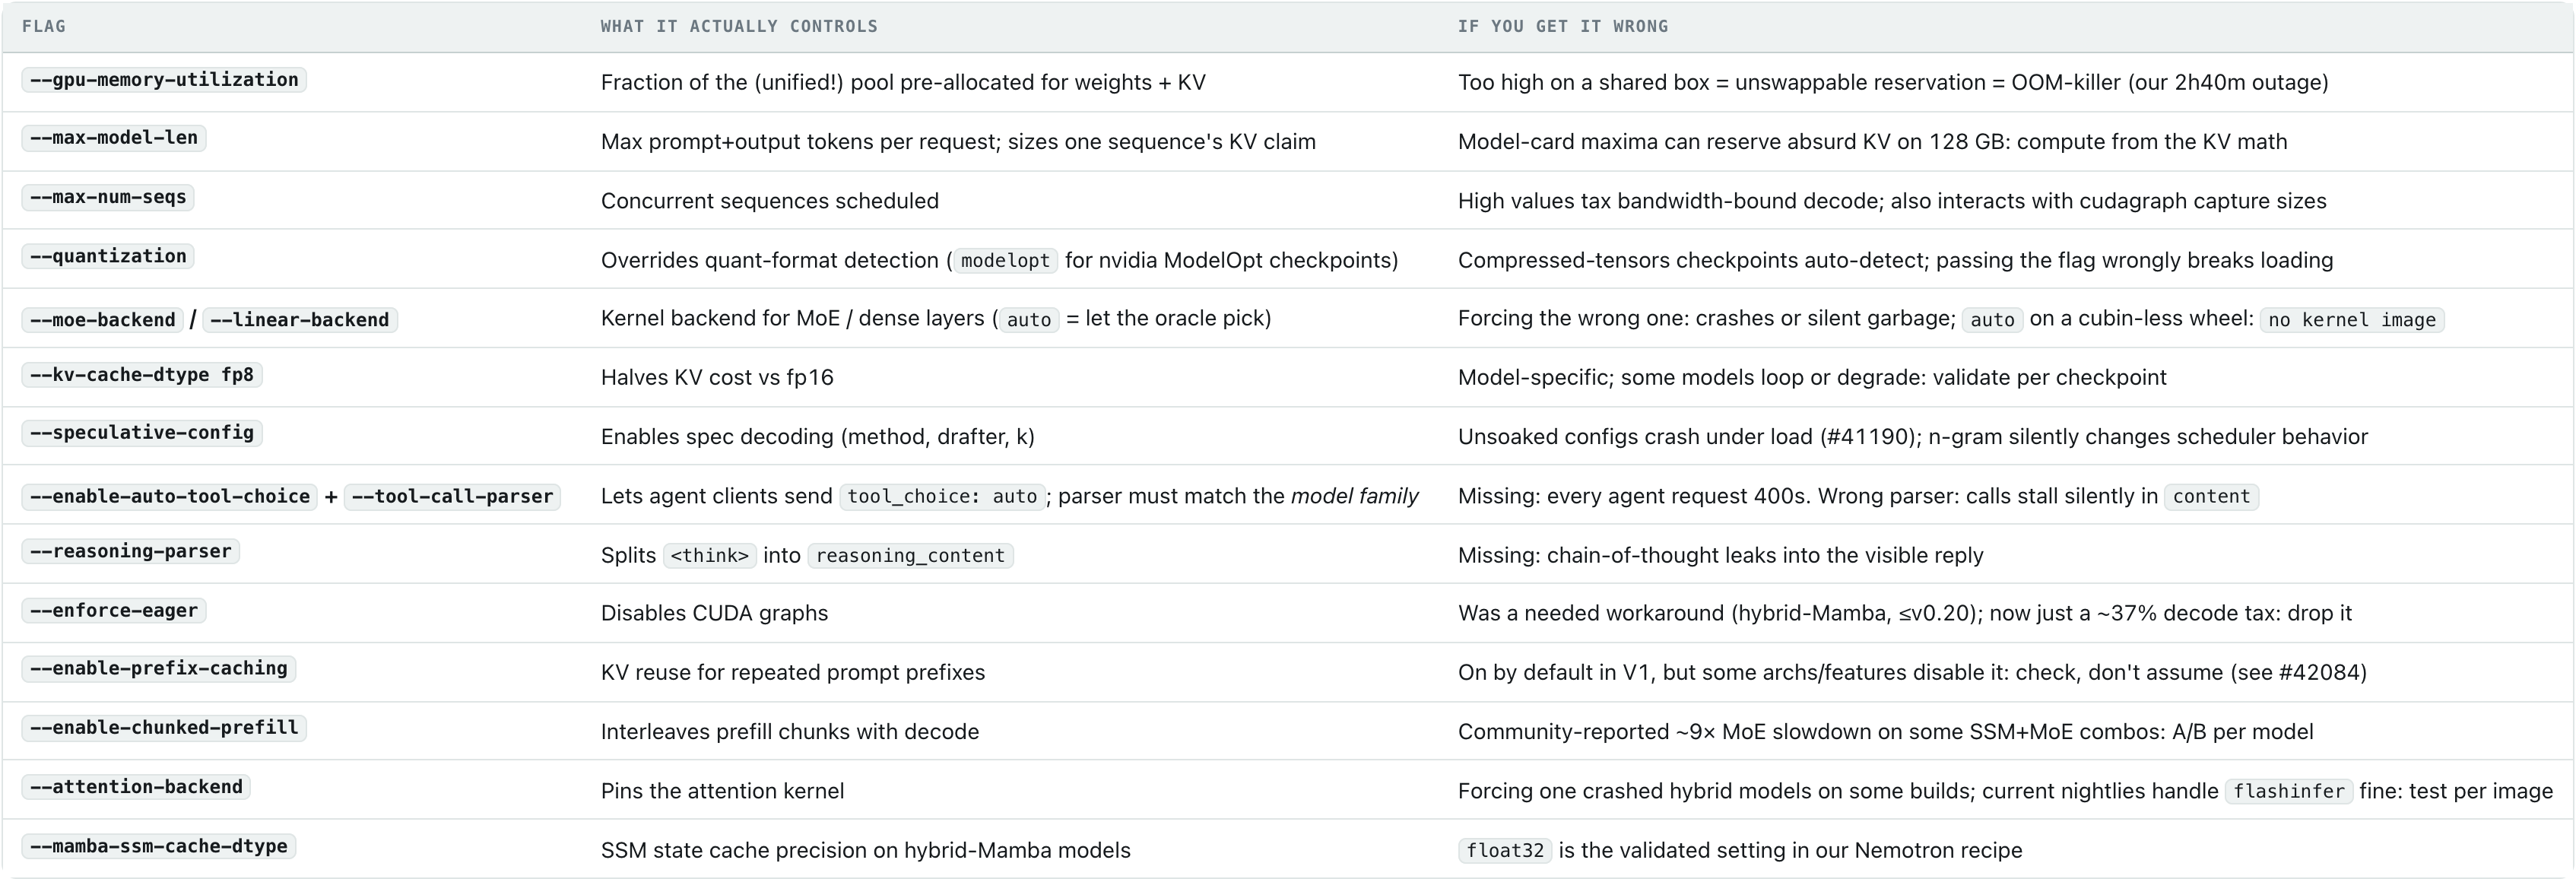Select the --kv-cache-dtype fp8 flag
This screenshot has height=879, width=2576.
point(142,375)
